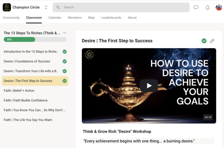Click the 50% course progress bar
Screen dimensions: 224x148
point(35,39)
